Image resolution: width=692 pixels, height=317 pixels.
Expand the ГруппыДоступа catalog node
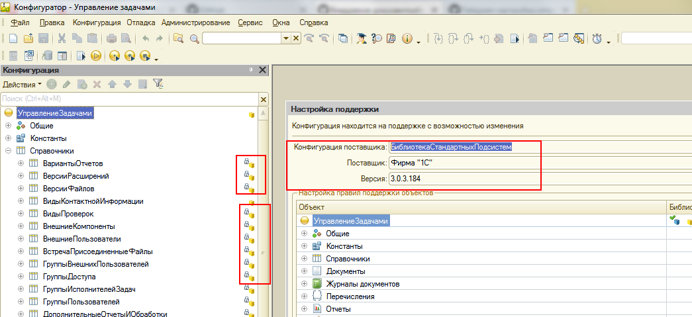point(21,277)
